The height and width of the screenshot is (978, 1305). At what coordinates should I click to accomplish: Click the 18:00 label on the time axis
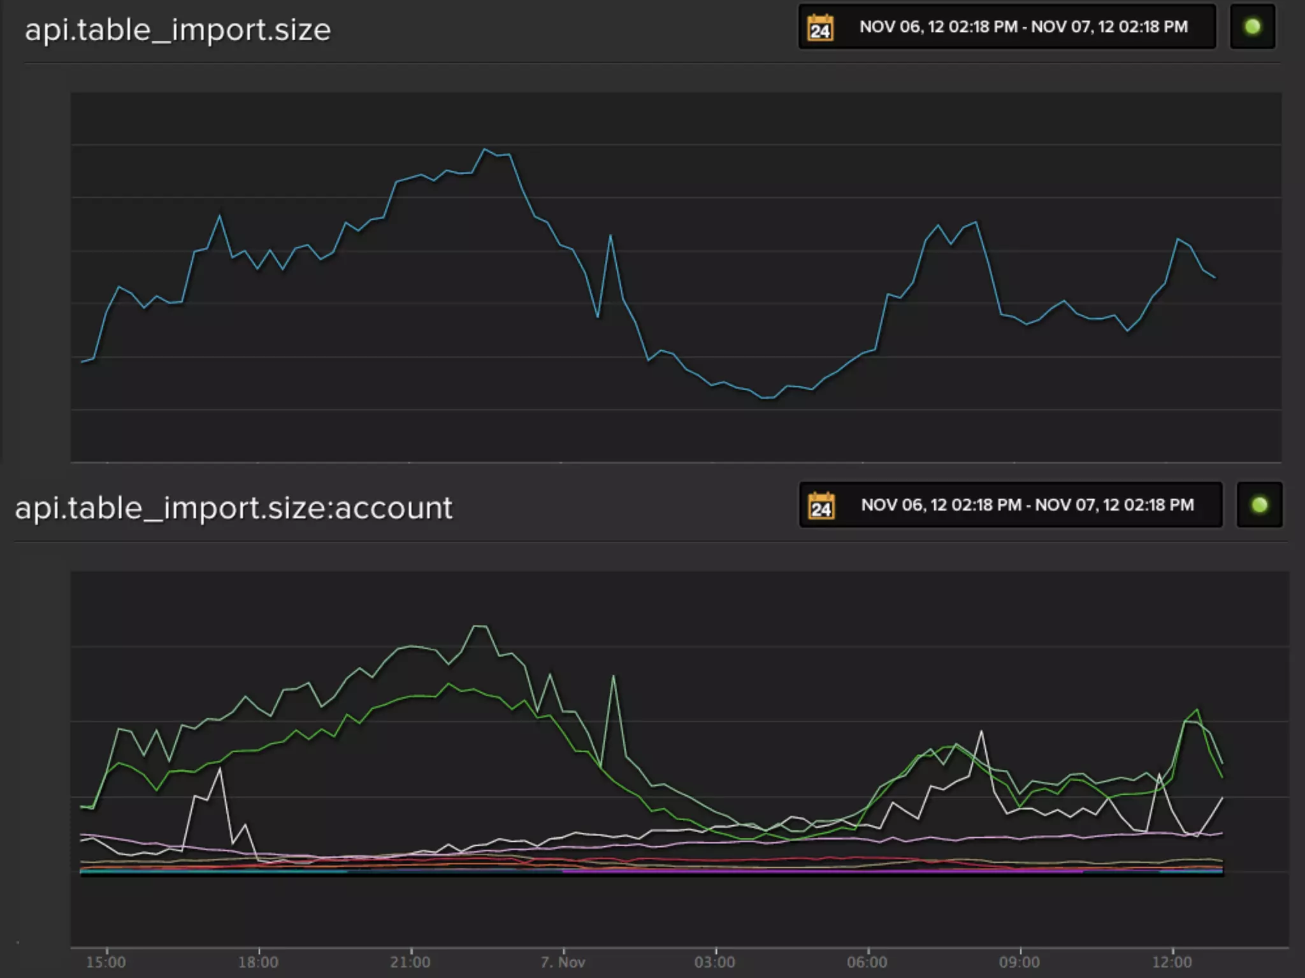click(258, 962)
